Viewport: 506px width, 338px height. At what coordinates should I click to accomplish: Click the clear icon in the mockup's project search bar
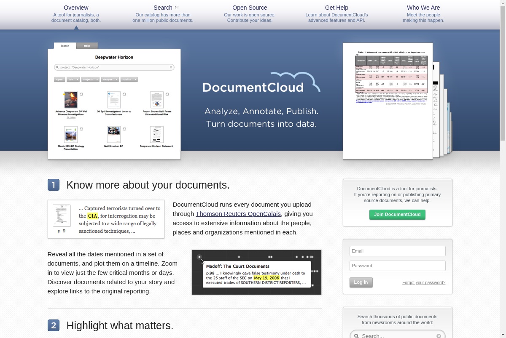coord(171,67)
